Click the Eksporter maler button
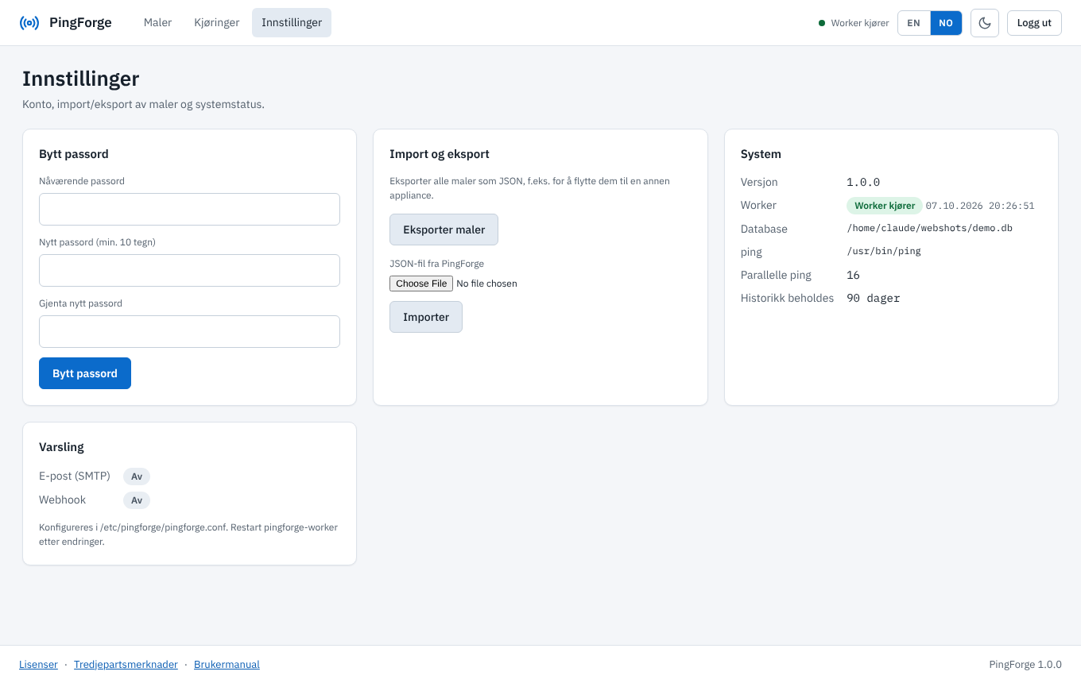1081x683 pixels. point(444,230)
